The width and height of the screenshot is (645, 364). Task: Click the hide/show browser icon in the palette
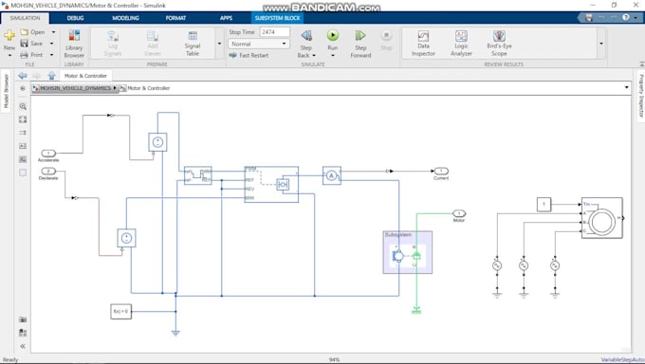(23, 88)
